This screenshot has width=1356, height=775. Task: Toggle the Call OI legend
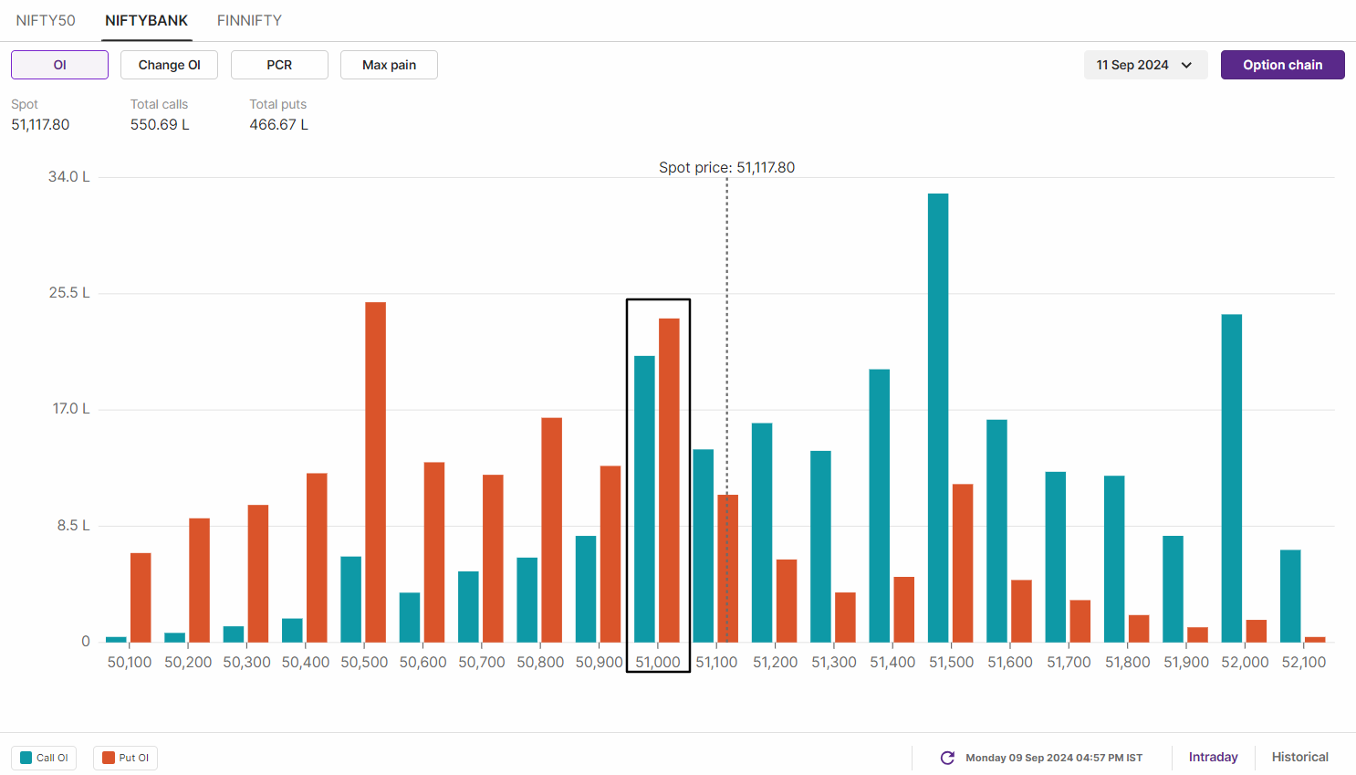tap(44, 758)
